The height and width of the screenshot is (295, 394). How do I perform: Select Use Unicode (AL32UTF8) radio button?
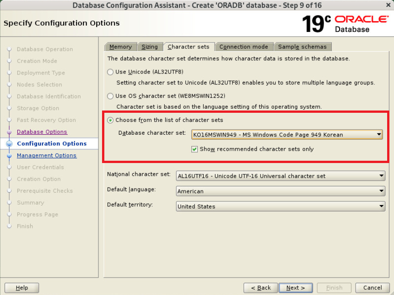coord(110,72)
